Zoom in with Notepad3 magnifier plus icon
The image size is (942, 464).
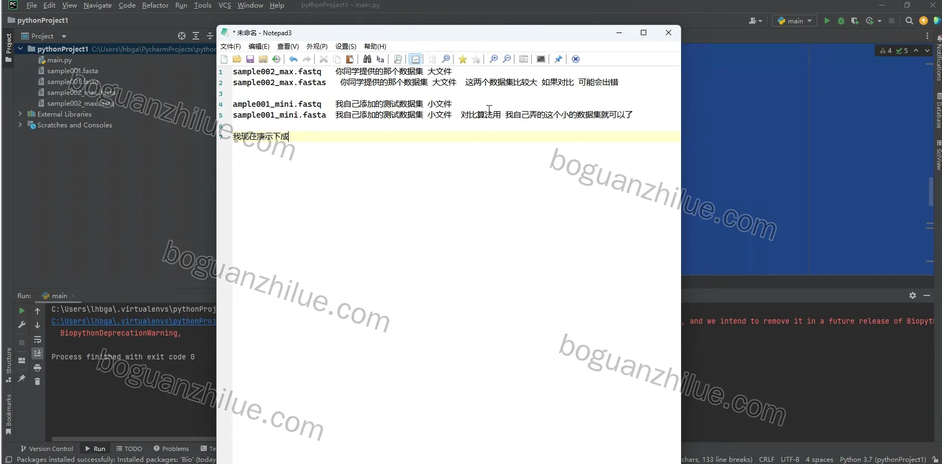pos(494,59)
